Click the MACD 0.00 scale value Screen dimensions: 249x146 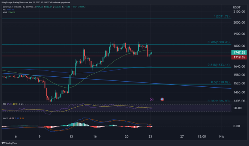tap(237, 126)
